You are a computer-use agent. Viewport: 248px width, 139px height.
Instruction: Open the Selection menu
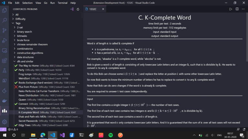[x=27, y=3]
